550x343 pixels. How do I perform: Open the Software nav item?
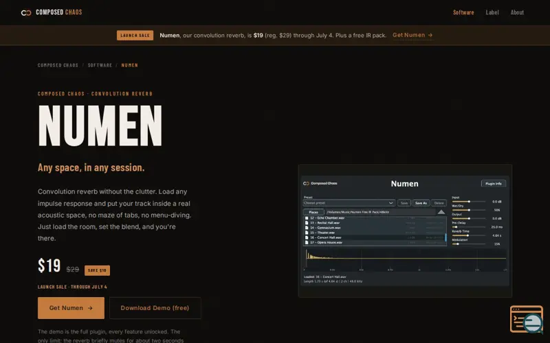463,12
